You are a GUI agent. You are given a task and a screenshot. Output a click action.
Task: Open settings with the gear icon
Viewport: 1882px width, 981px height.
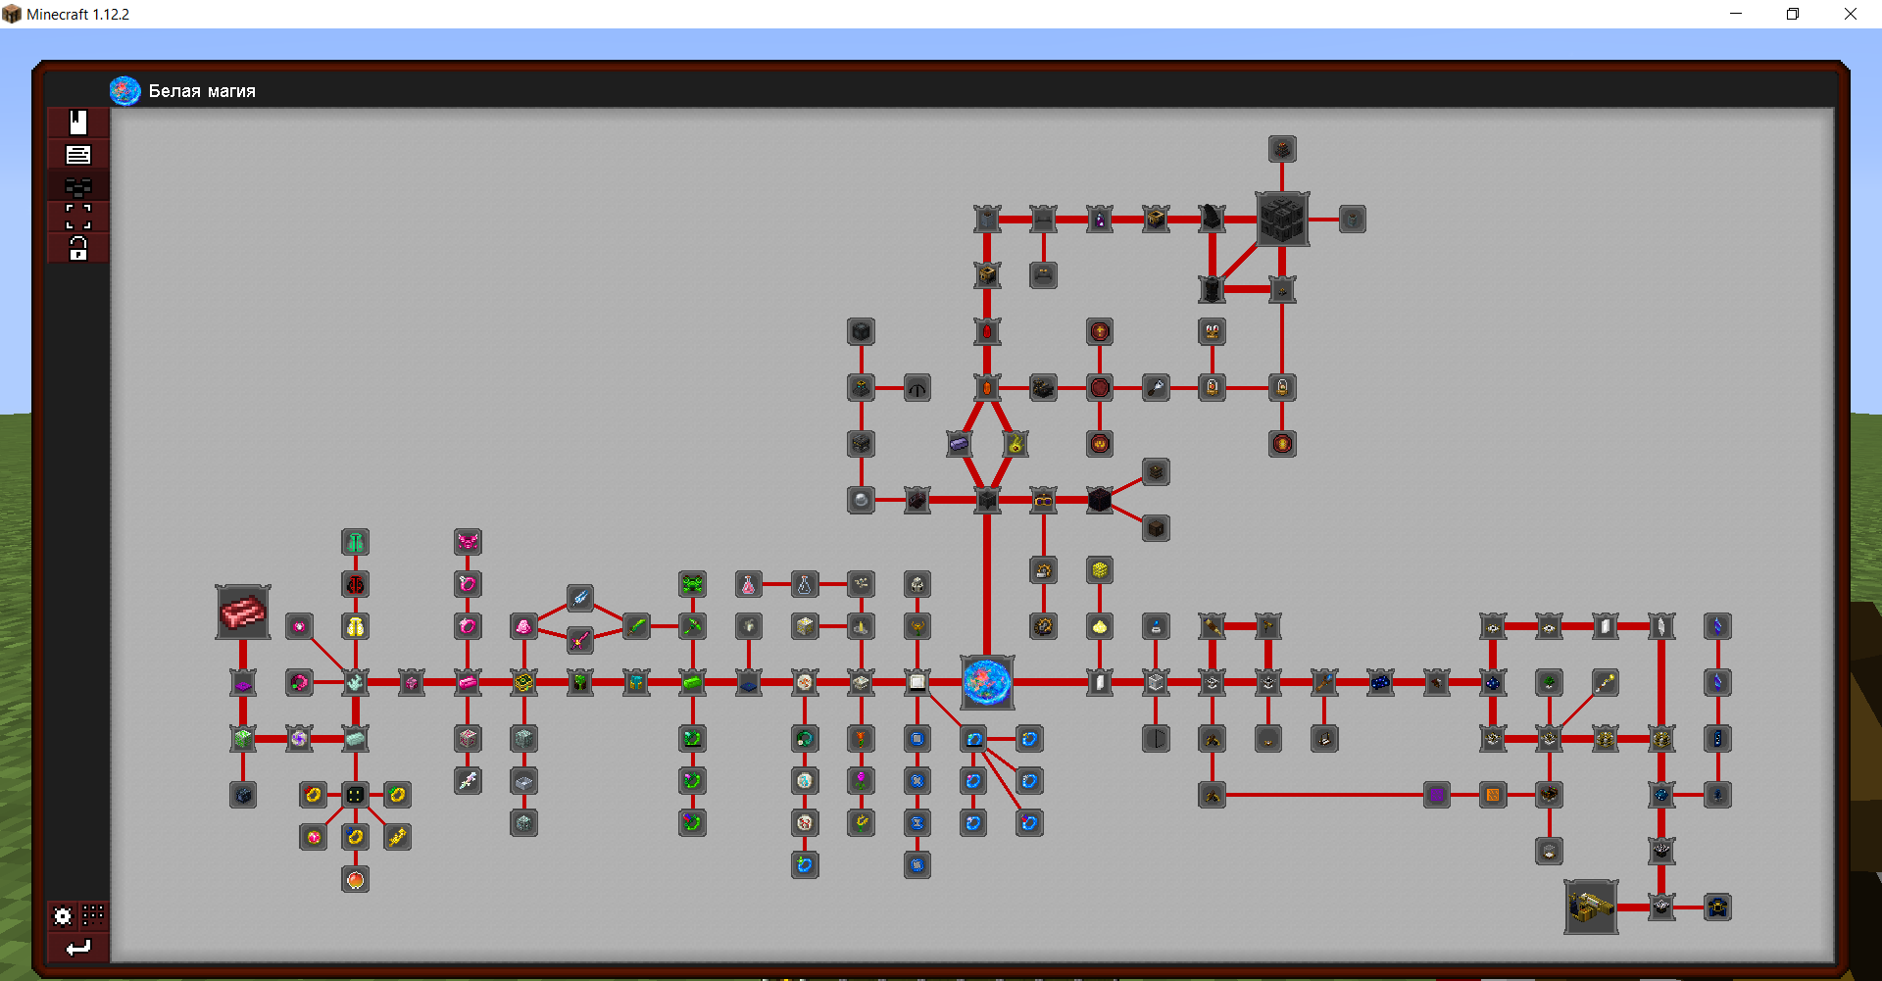(x=63, y=916)
